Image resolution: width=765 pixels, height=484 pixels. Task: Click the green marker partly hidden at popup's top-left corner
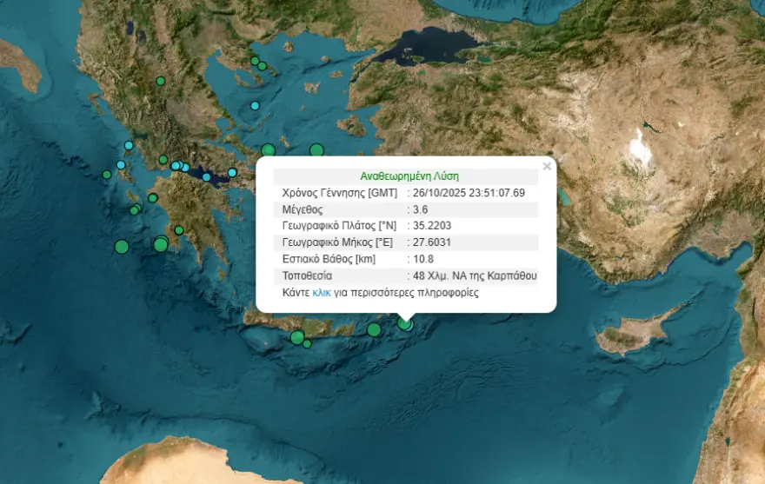[x=268, y=149]
